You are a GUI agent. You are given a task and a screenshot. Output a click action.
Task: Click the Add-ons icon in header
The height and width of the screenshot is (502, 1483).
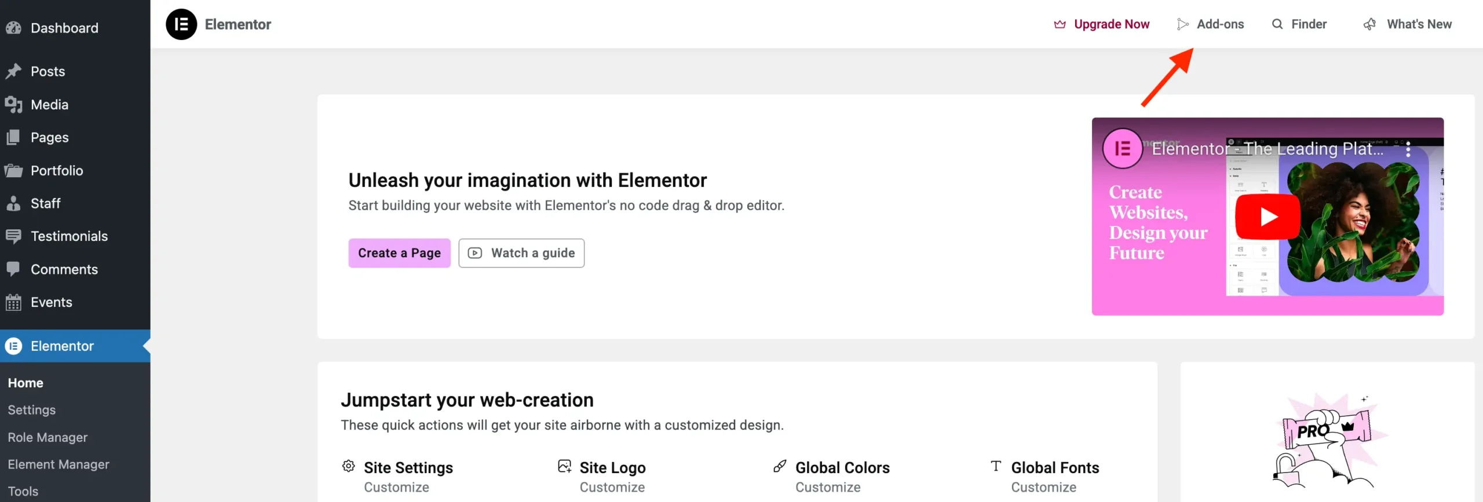(x=1182, y=24)
